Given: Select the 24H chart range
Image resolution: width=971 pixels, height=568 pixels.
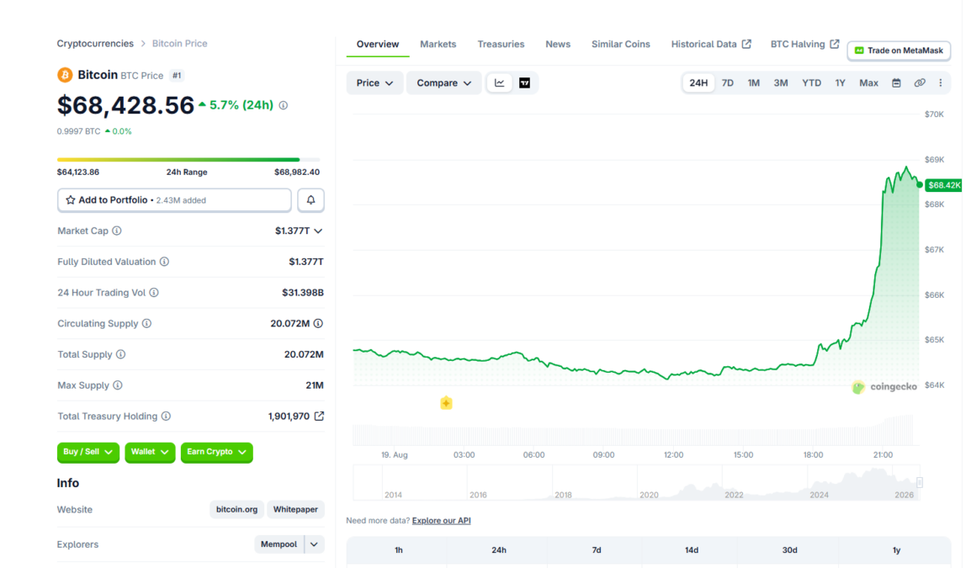Looking at the screenshot, I should tap(698, 83).
